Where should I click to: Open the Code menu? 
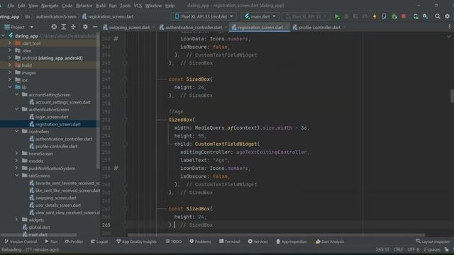67,6
